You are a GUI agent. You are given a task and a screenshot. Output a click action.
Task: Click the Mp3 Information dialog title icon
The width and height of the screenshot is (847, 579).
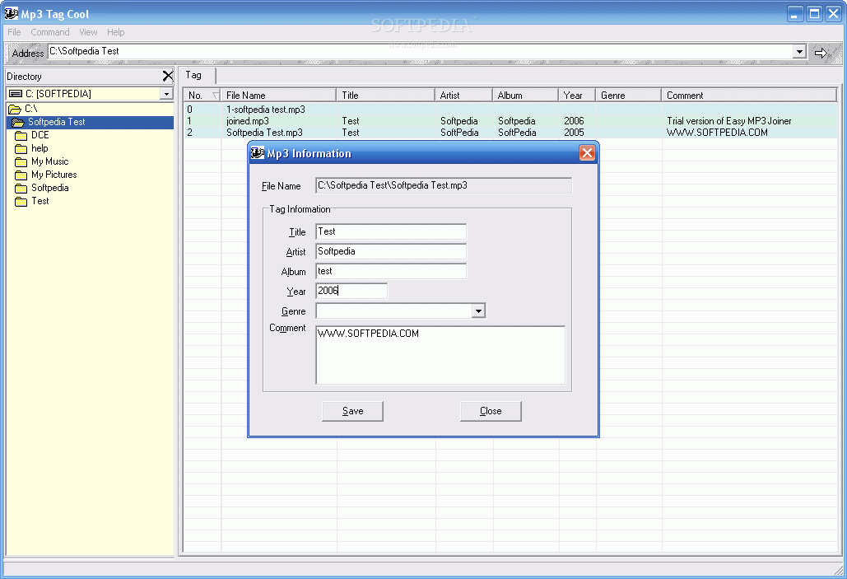(258, 153)
